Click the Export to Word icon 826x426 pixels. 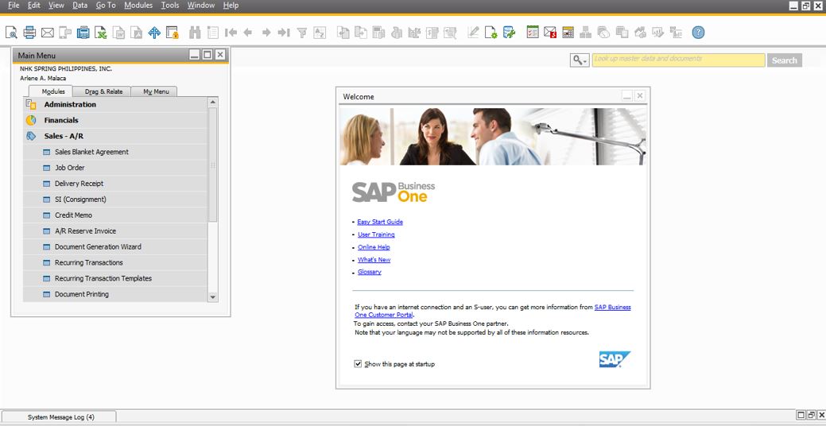pos(119,33)
